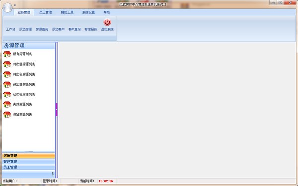This screenshot has height=186, width=298.
Task: Switch to the 业务管理 ribbon tab
Action: coord(24,12)
